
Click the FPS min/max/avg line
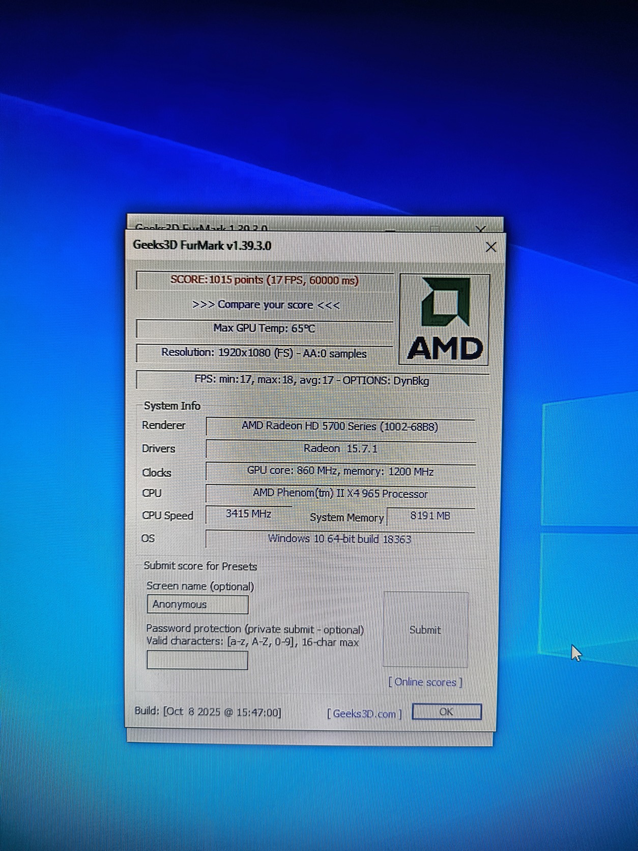pos(312,380)
